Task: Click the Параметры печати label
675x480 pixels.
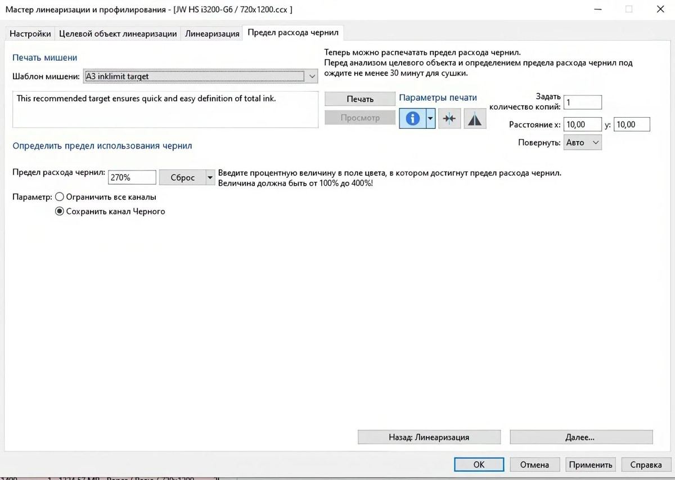Action: (438, 97)
